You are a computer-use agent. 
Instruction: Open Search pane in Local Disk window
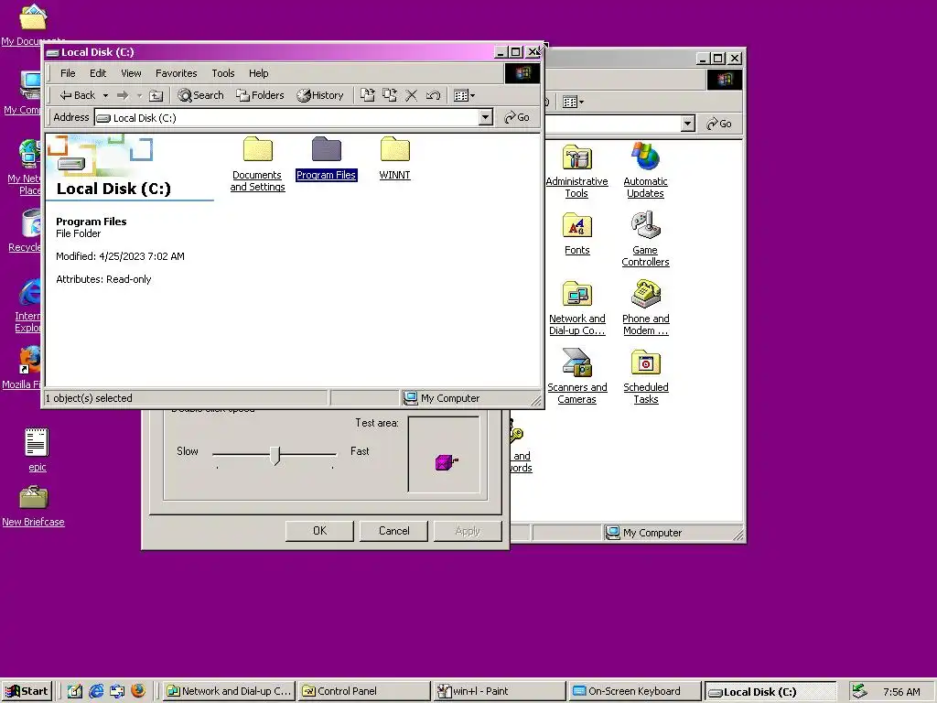[x=200, y=95]
